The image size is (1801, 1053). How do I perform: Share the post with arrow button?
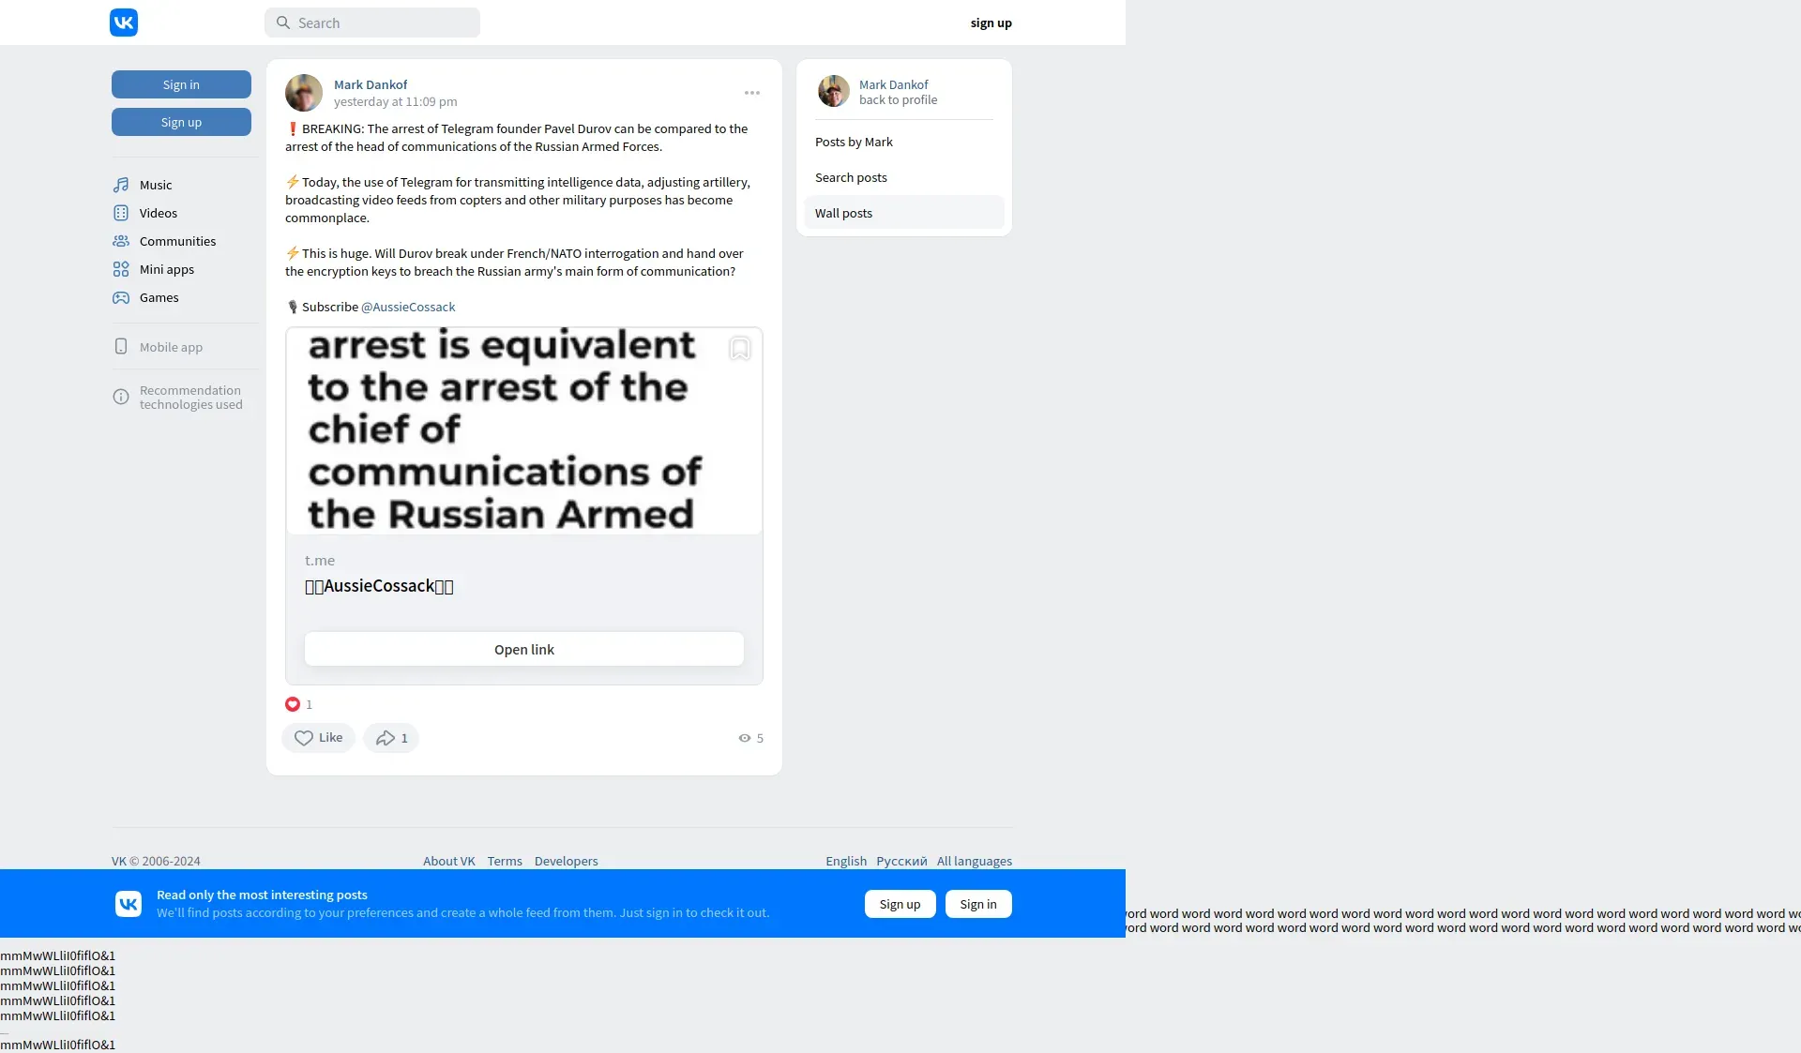(391, 738)
